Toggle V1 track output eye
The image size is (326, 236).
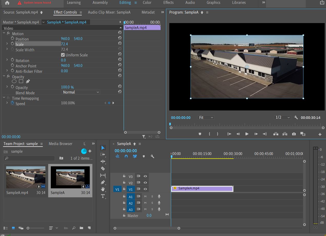145,189
